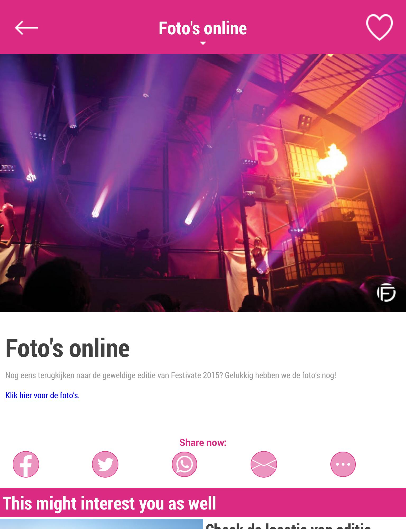Viewport: 406px width, 532px height.
Task: Expand the dropdown triangle under header title
Action: point(203,43)
